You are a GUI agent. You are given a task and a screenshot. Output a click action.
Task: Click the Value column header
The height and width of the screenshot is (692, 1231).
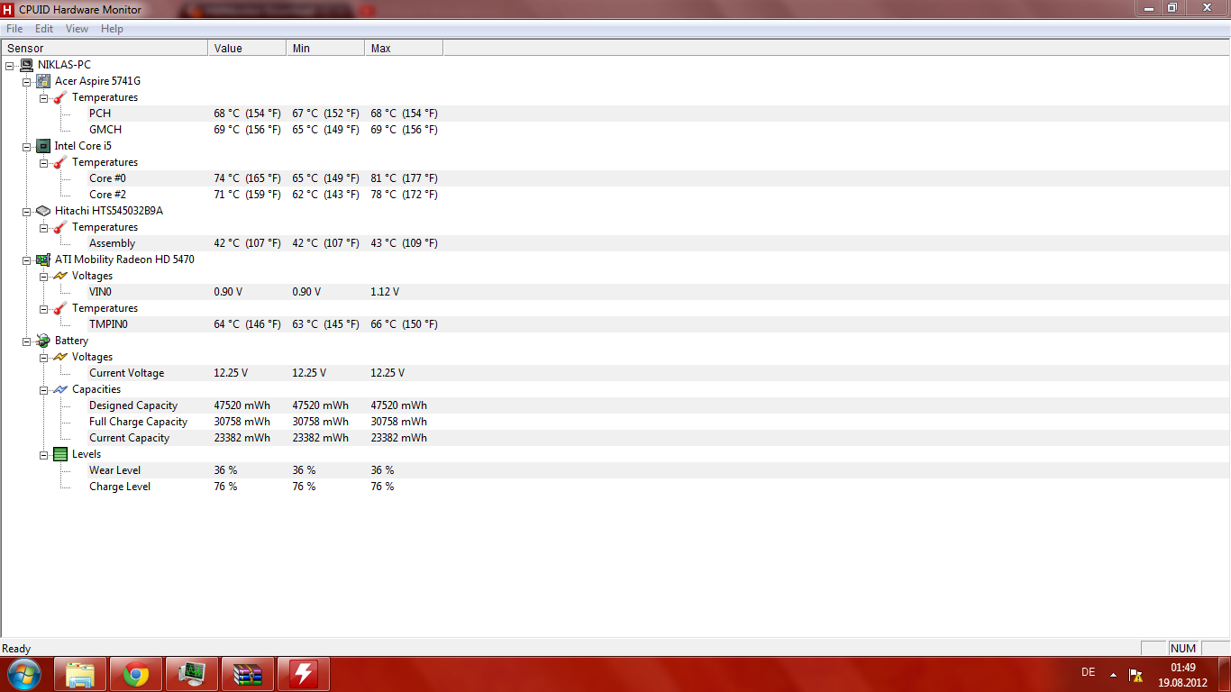pyautogui.click(x=247, y=48)
